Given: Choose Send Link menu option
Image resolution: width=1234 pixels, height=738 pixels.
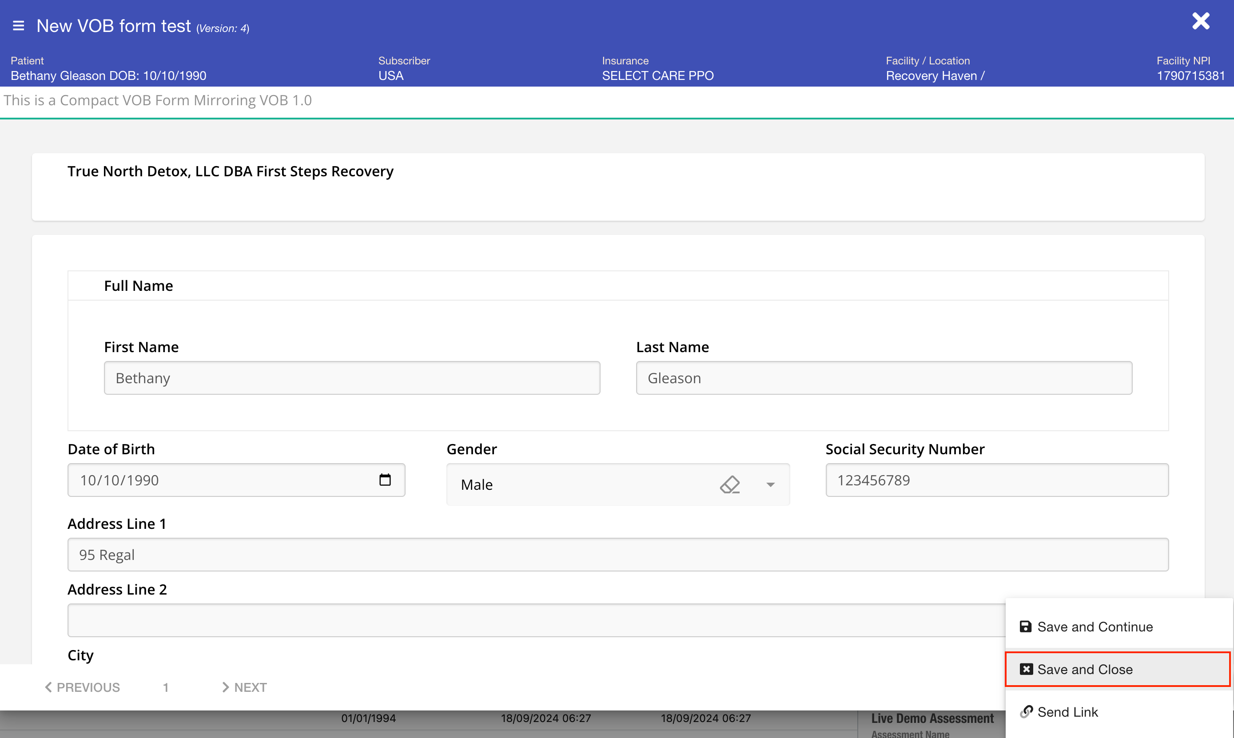Looking at the screenshot, I should [1067, 712].
